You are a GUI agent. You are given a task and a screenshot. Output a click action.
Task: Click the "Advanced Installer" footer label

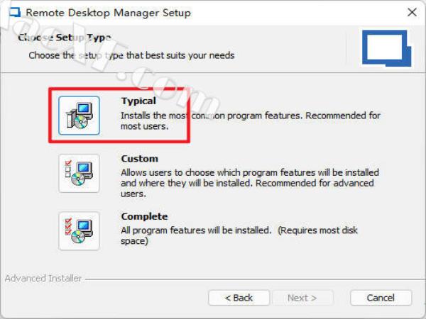[x=43, y=279]
